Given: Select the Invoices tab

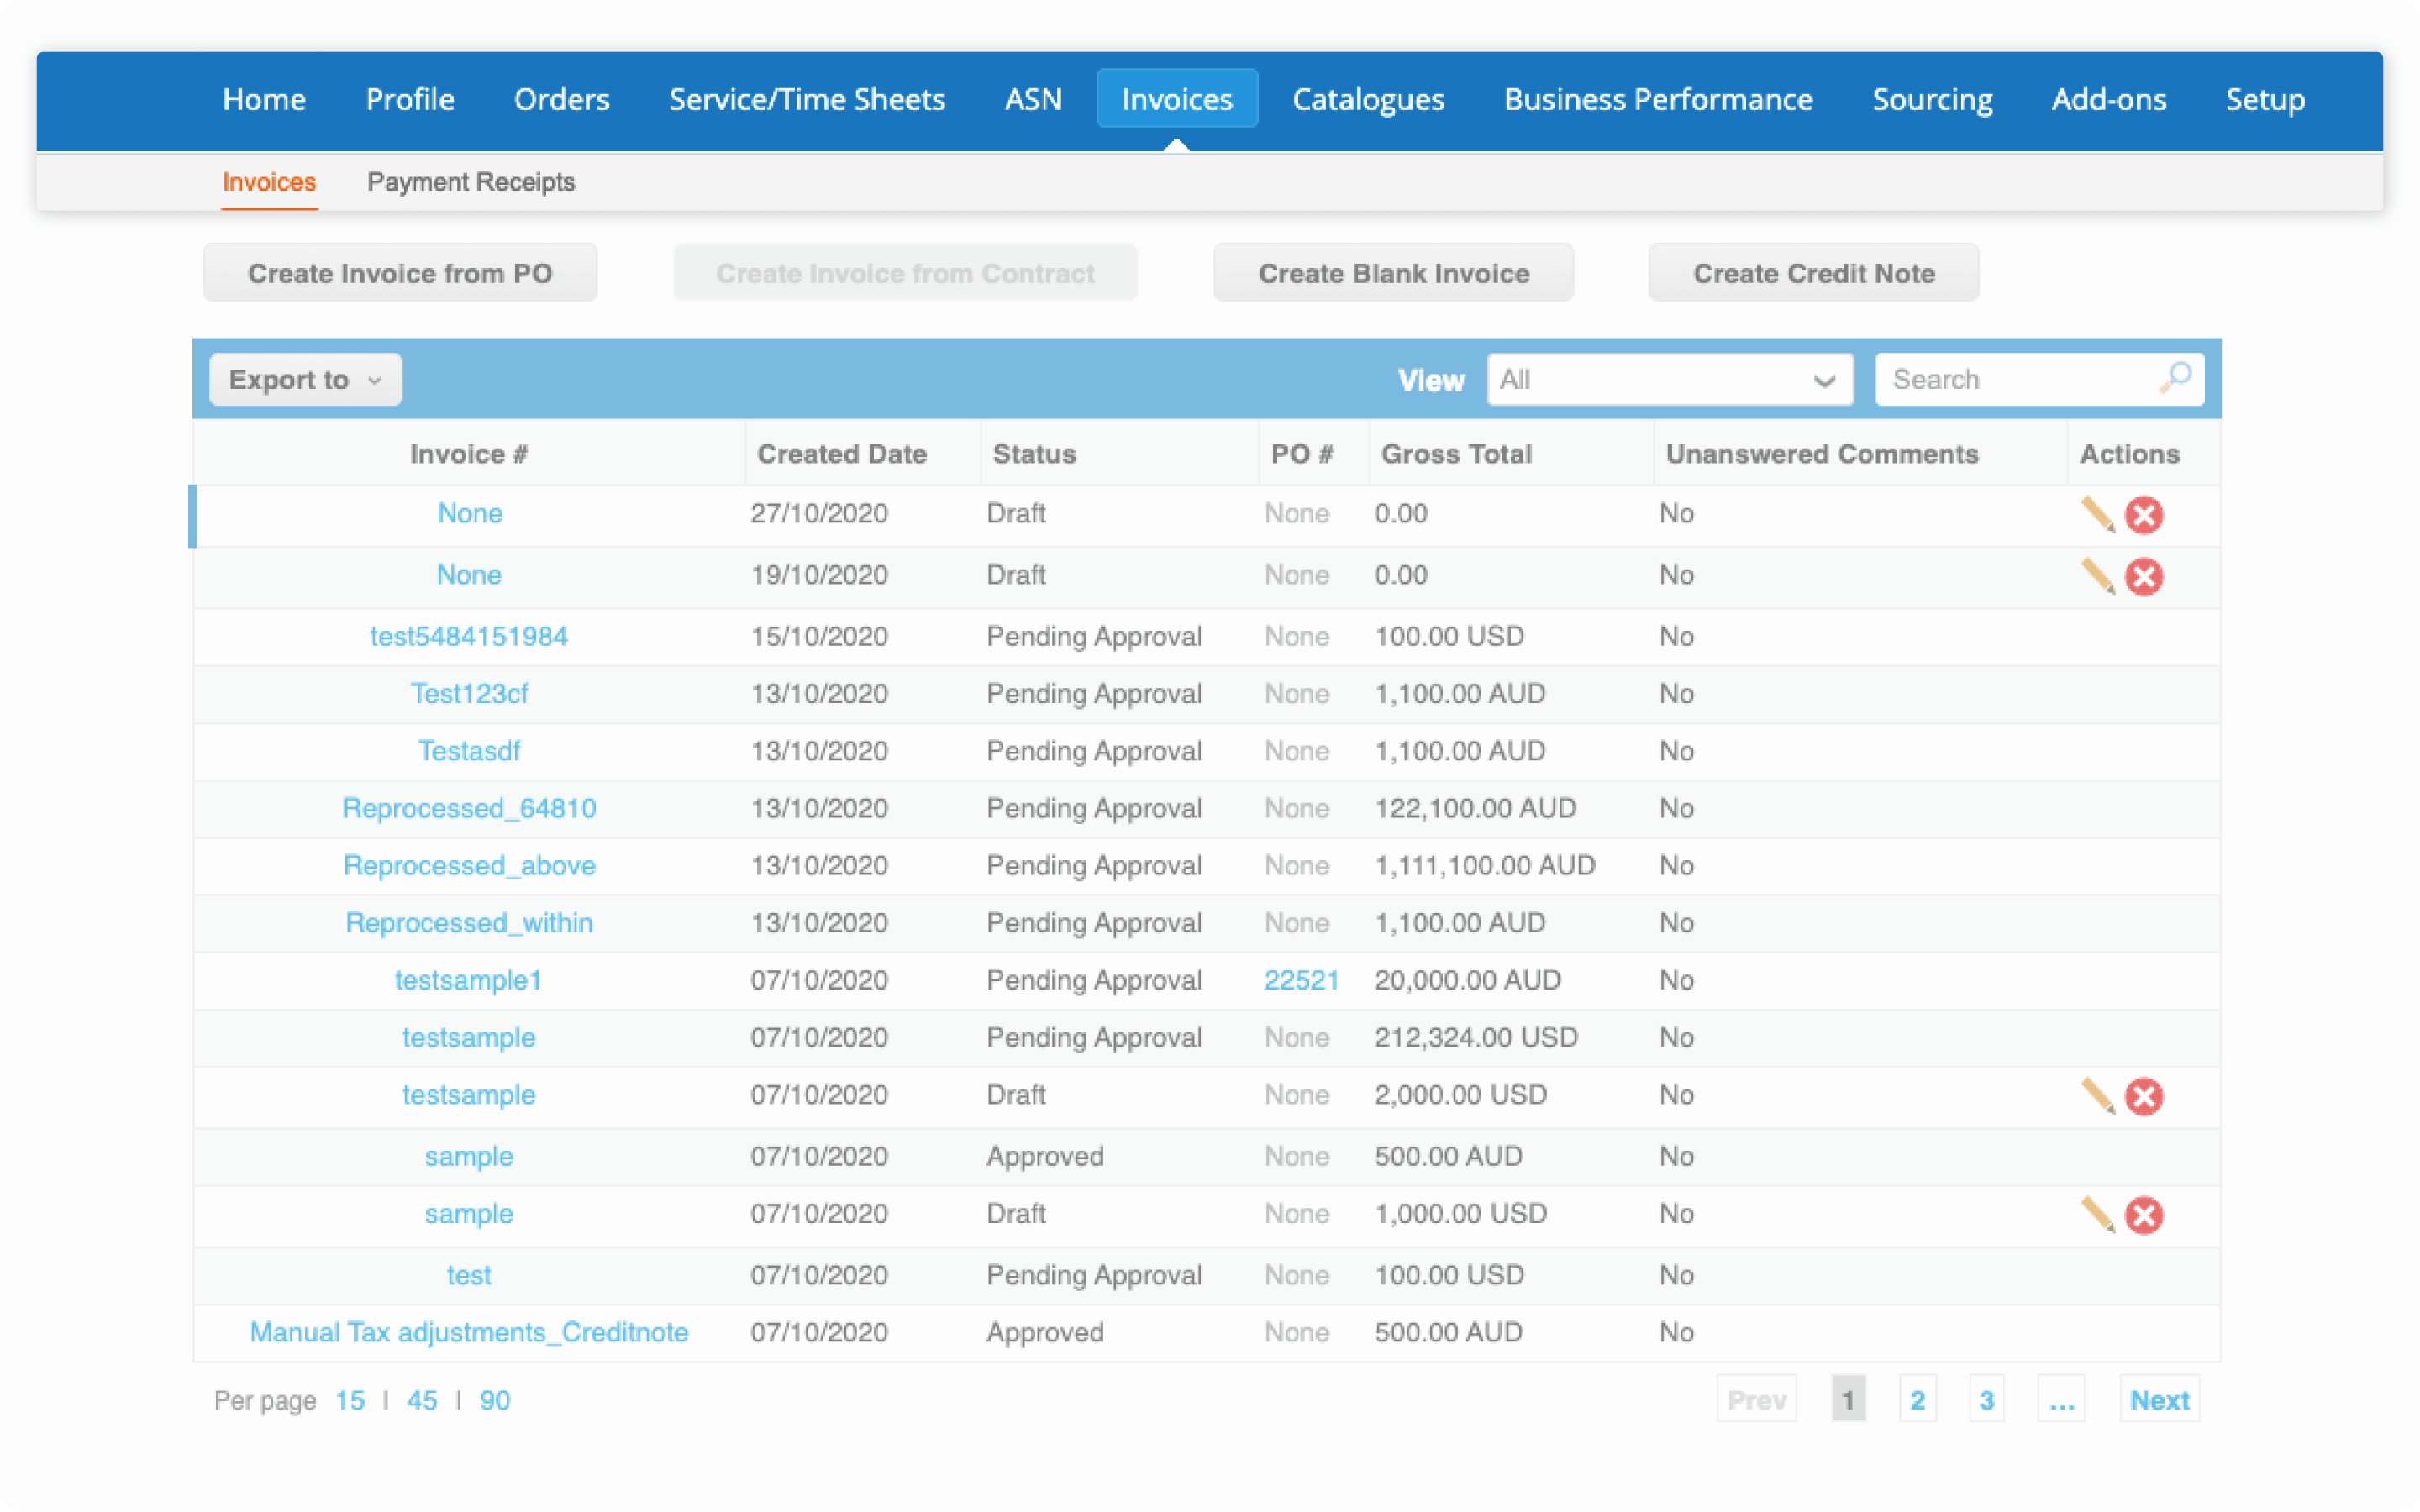Looking at the screenshot, I should click(1178, 97).
